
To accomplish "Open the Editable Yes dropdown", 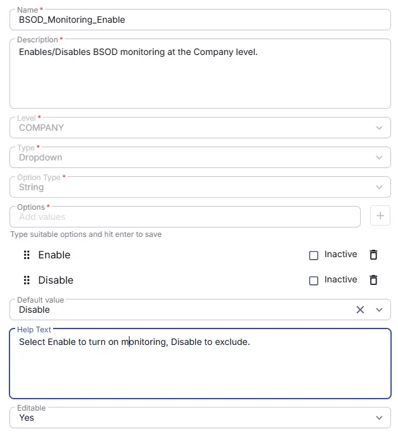I will pos(200,418).
